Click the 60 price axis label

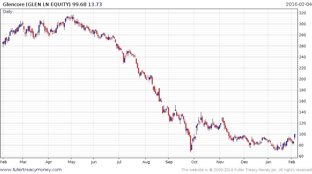pos(301,156)
